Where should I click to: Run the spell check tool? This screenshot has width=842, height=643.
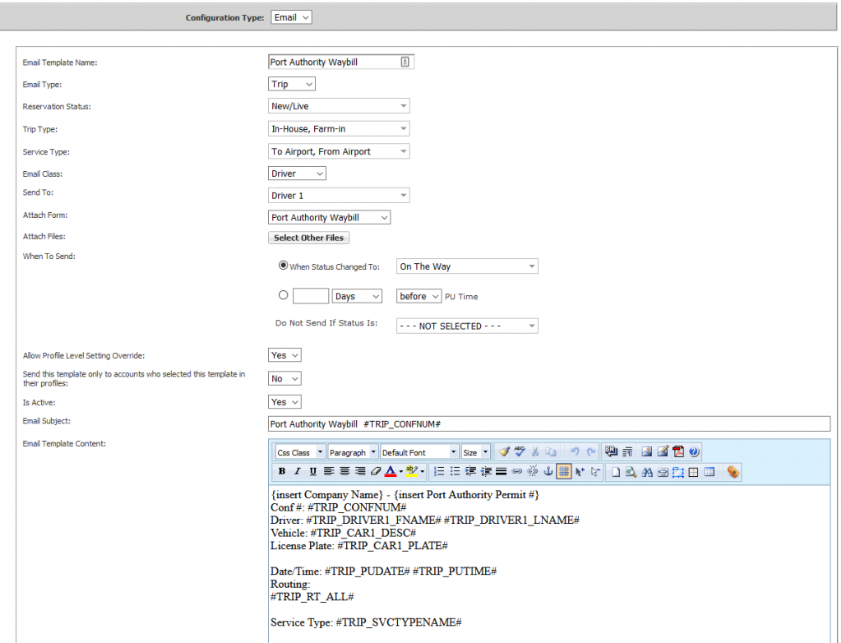520,451
